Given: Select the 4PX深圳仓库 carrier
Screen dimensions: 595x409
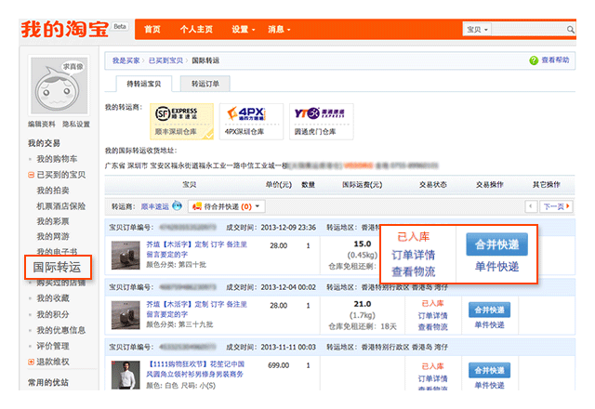Looking at the screenshot, I should point(251,121).
